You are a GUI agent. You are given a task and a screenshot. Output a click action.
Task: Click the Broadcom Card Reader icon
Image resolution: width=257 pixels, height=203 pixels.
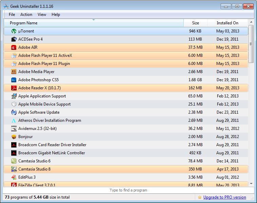tap(14, 145)
